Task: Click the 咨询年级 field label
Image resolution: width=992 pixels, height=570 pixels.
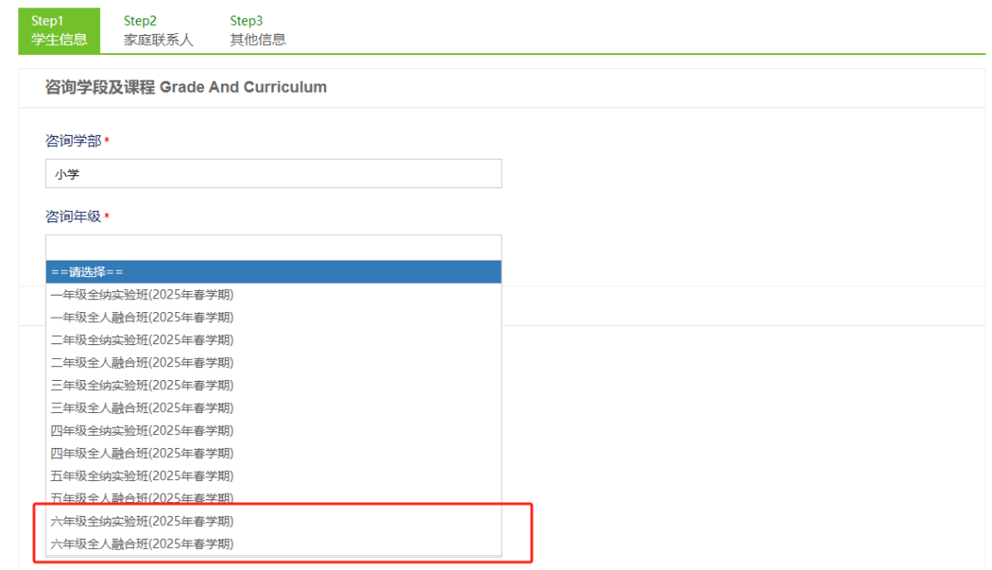Action: [x=73, y=217]
